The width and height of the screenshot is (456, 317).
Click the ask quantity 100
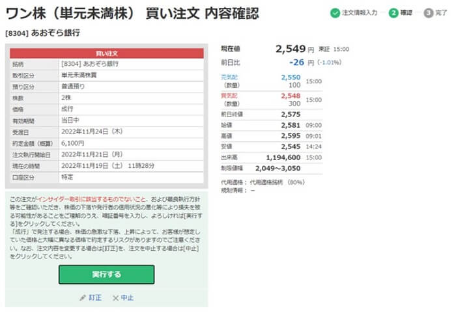294,85
